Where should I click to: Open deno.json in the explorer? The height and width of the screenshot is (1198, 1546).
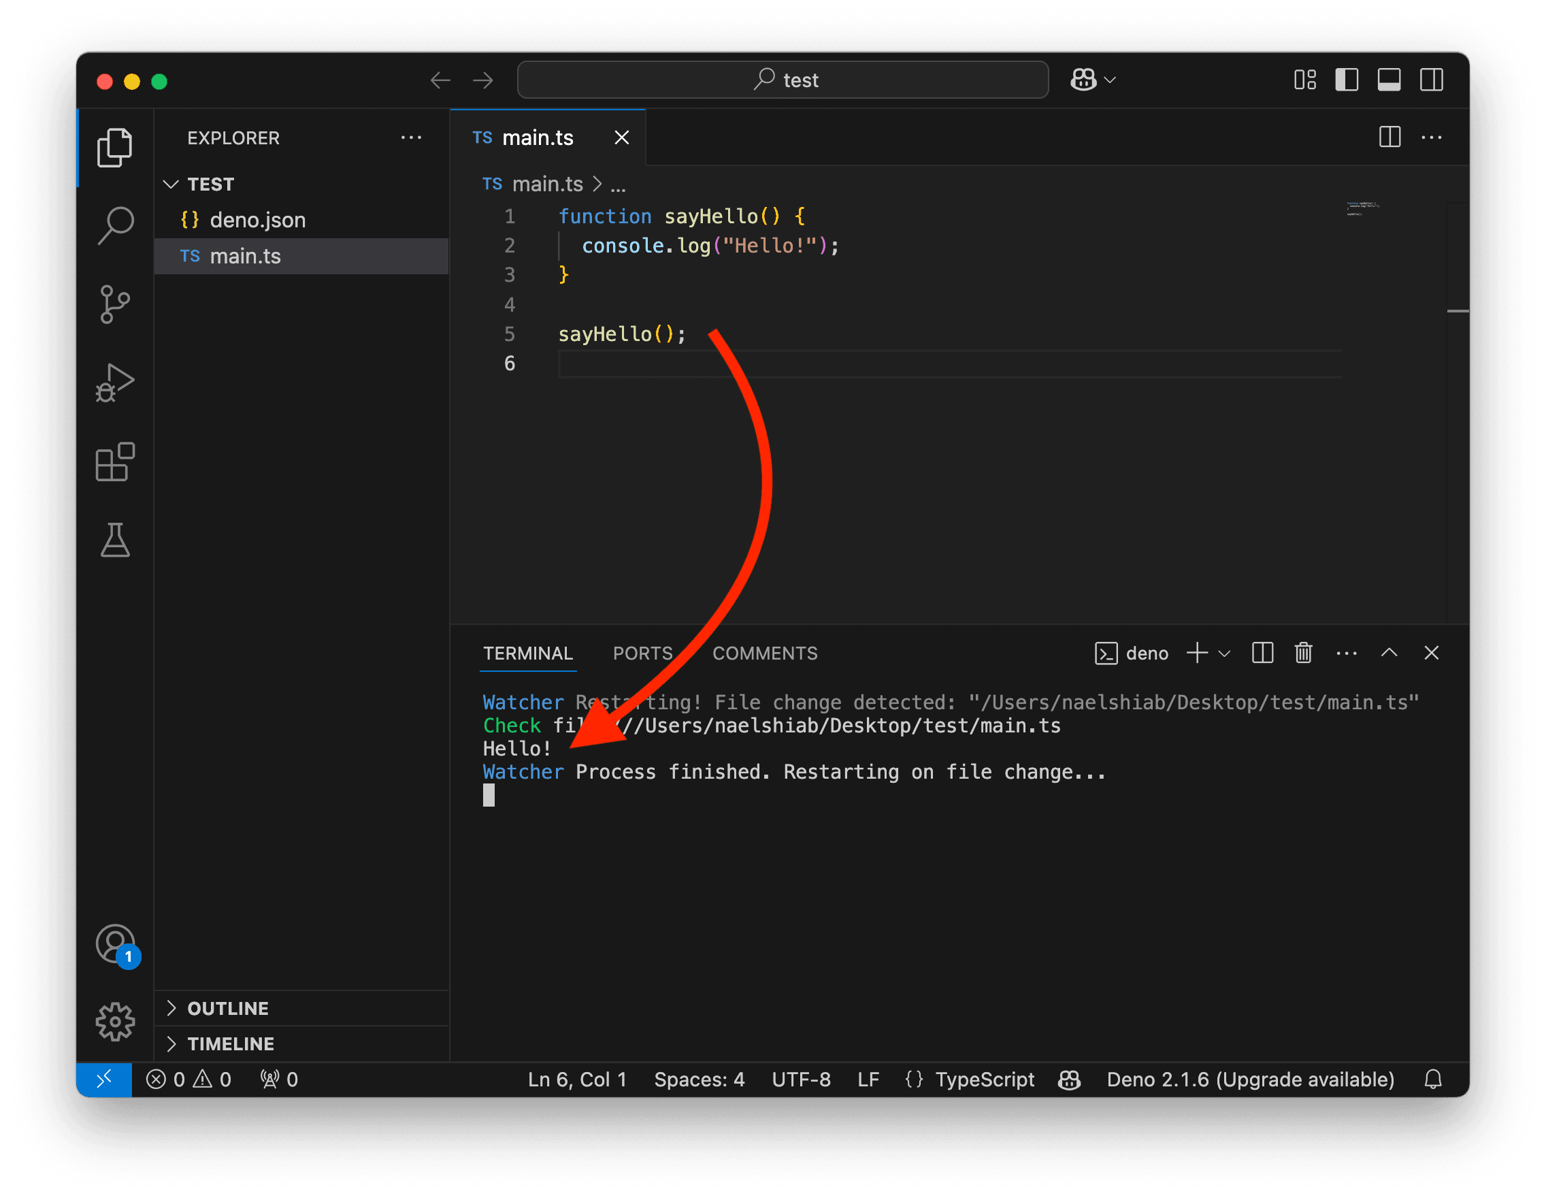pyautogui.click(x=301, y=219)
